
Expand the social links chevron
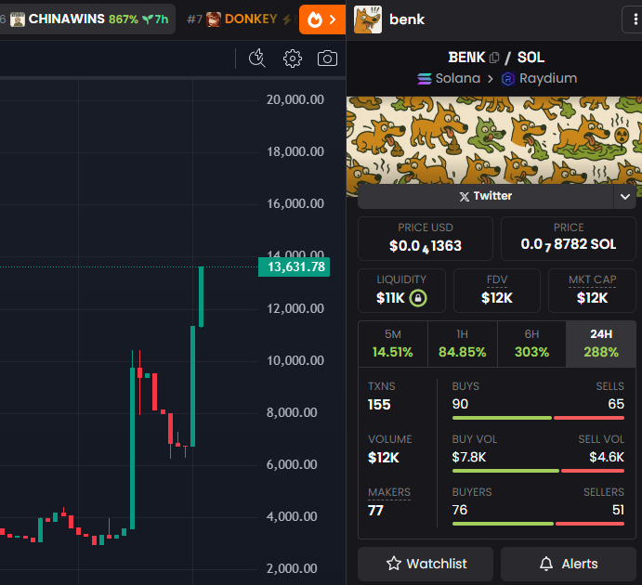tap(624, 196)
